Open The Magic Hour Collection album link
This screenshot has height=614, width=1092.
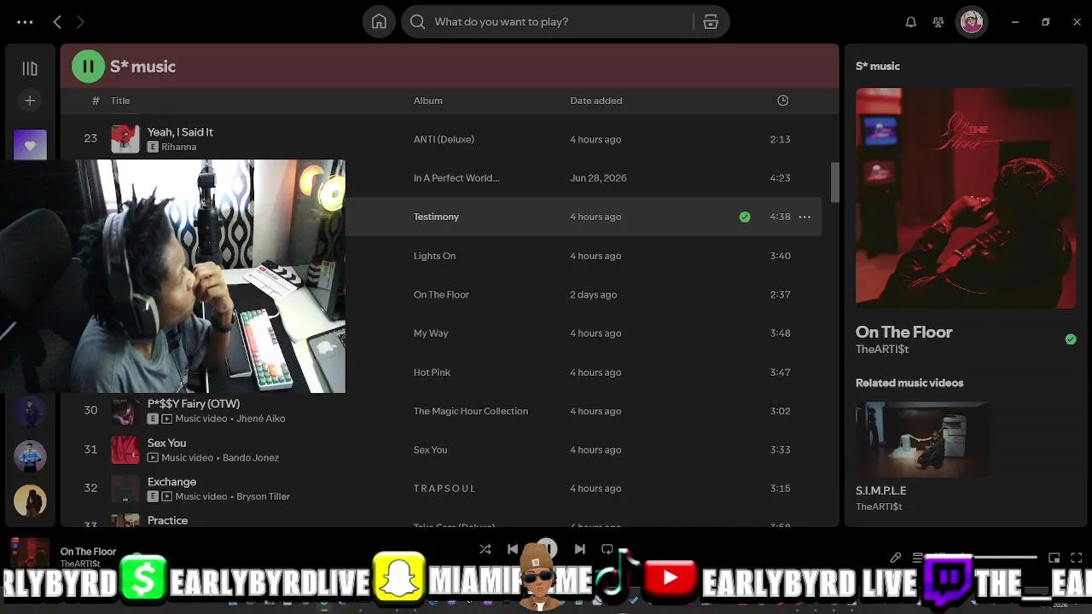point(471,411)
